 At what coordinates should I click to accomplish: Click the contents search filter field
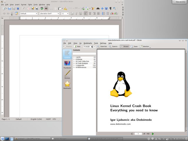click(84, 53)
